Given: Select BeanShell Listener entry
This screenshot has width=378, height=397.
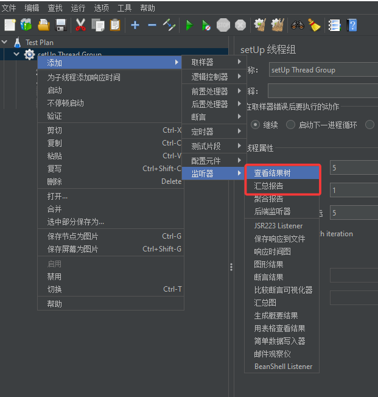Looking at the screenshot, I should 282,367.
